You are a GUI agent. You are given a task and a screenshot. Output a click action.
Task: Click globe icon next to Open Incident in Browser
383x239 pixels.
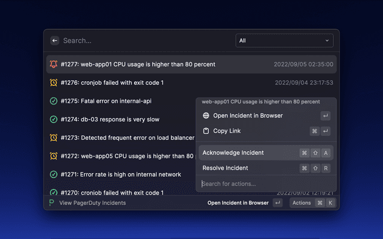[206, 116]
